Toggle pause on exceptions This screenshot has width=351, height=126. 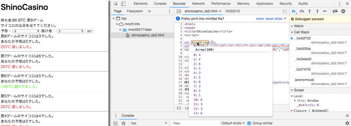pos(343,11)
